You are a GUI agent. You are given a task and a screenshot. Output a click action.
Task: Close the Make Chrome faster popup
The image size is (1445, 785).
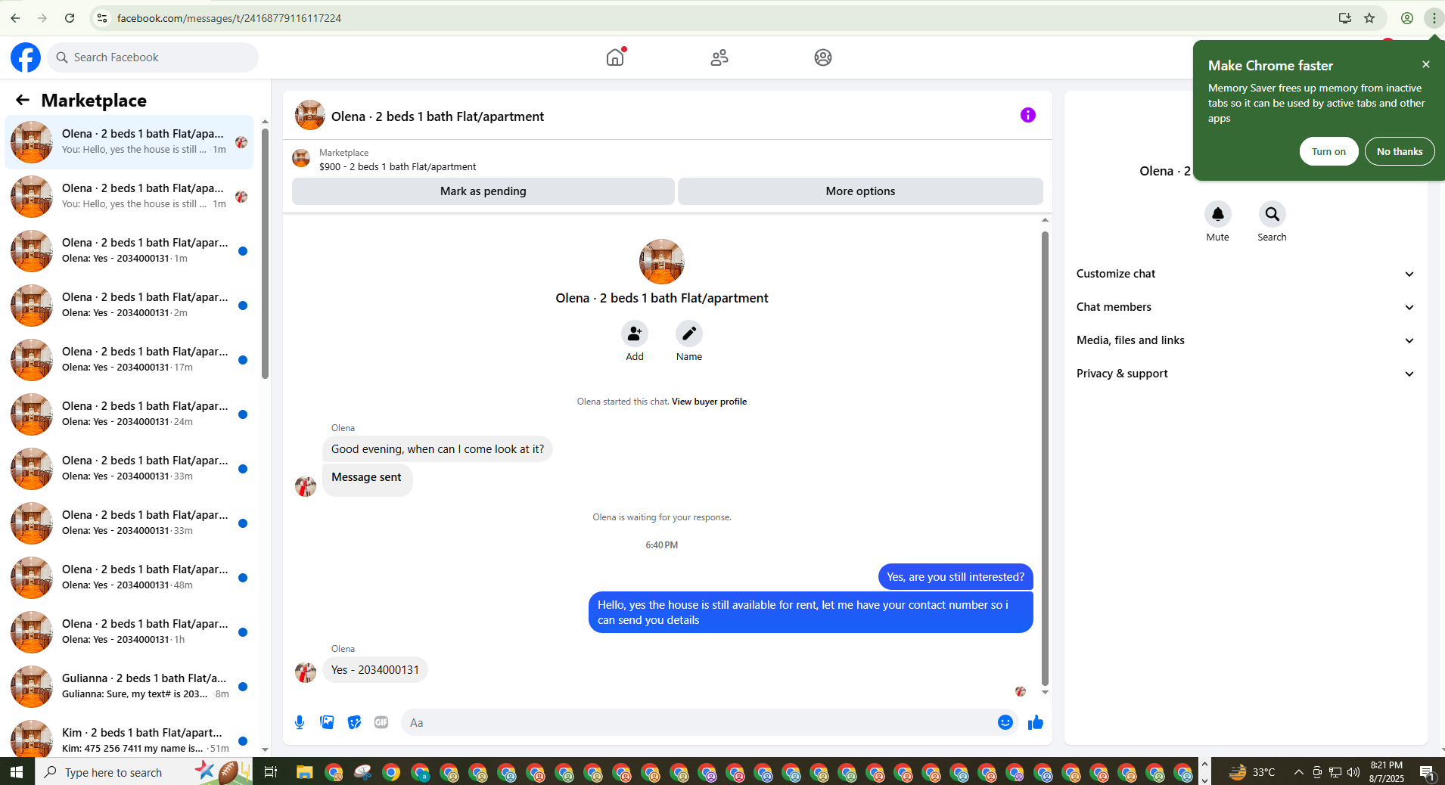click(x=1426, y=65)
